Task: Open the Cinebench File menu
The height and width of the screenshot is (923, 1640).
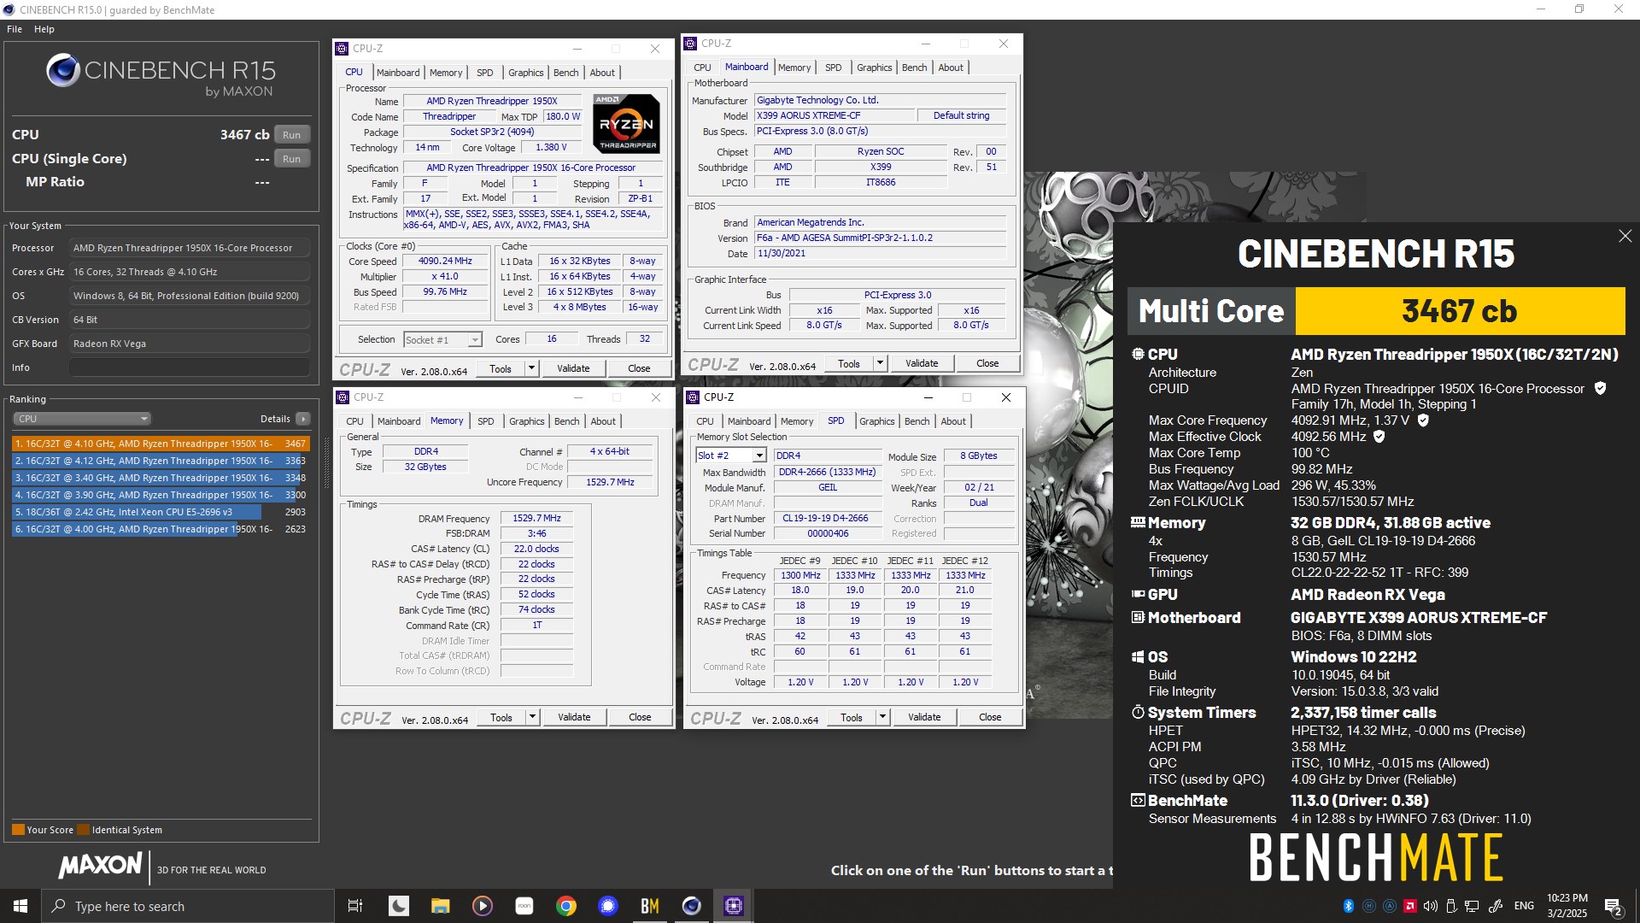Action: 15,29
